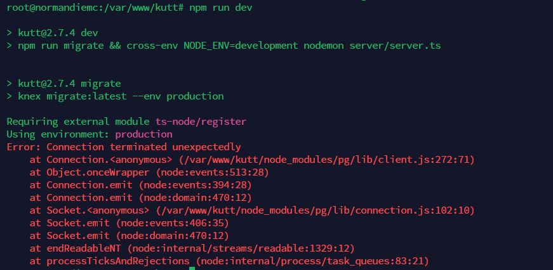Click the prompt 'root@normandiemc:/var/www/kutt#'
The image size is (553, 270).
click(95, 8)
